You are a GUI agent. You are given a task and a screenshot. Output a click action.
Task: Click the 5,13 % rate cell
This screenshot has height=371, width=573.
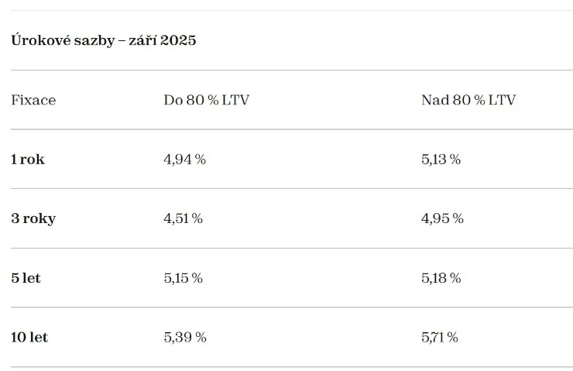coord(441,160)
